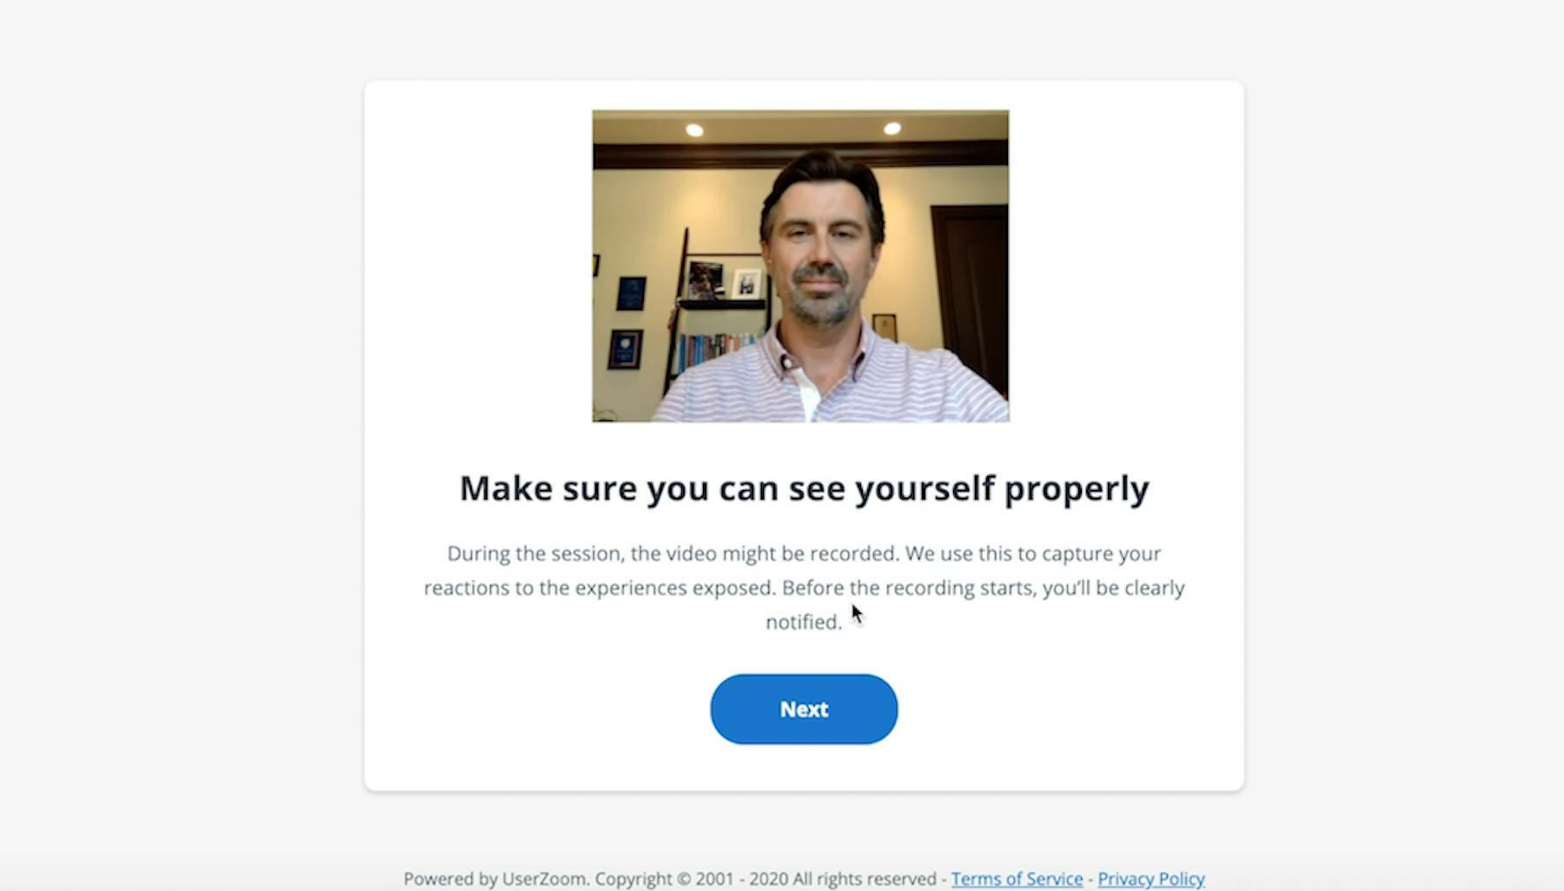Open the Terms of Service link
Image resolution: width=1564 pixels, height=891 pixels.
(x=1017, y=879)
